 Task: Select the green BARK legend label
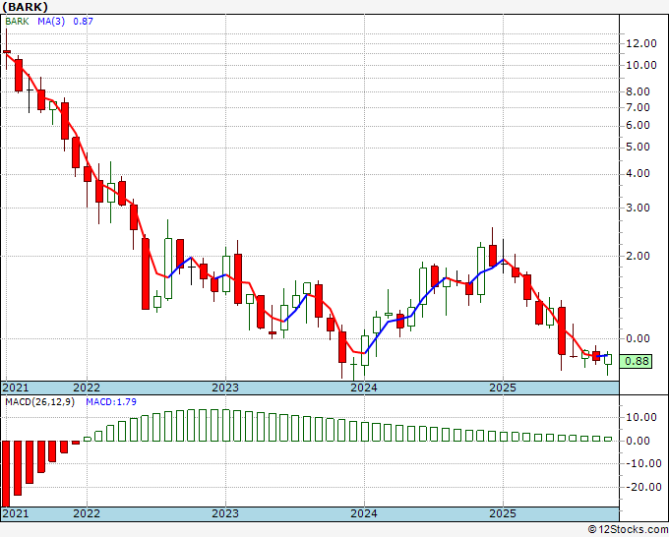[17, 22]
